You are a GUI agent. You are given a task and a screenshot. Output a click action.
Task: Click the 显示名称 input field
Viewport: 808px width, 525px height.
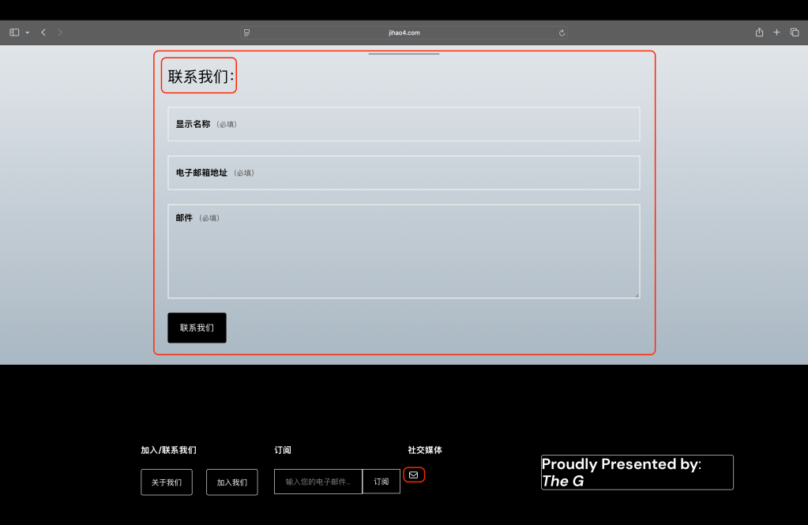coord(404,124)
